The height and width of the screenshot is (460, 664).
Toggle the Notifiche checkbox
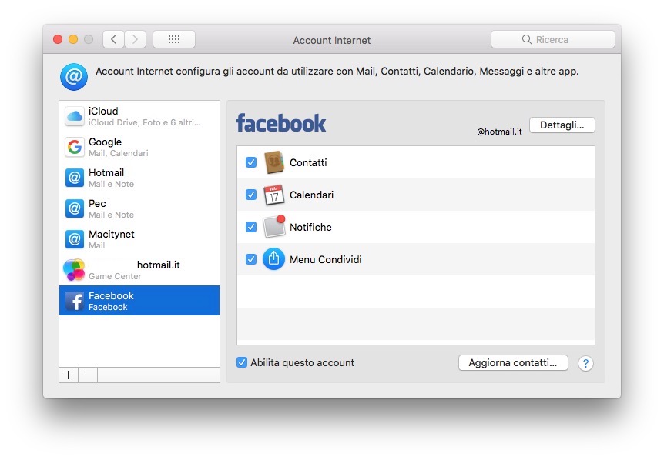[x=251, y=227]
